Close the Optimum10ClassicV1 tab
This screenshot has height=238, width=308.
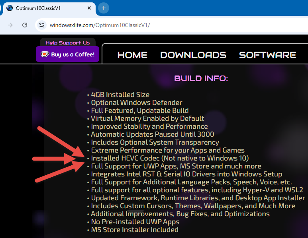click(x=90, y=8)
